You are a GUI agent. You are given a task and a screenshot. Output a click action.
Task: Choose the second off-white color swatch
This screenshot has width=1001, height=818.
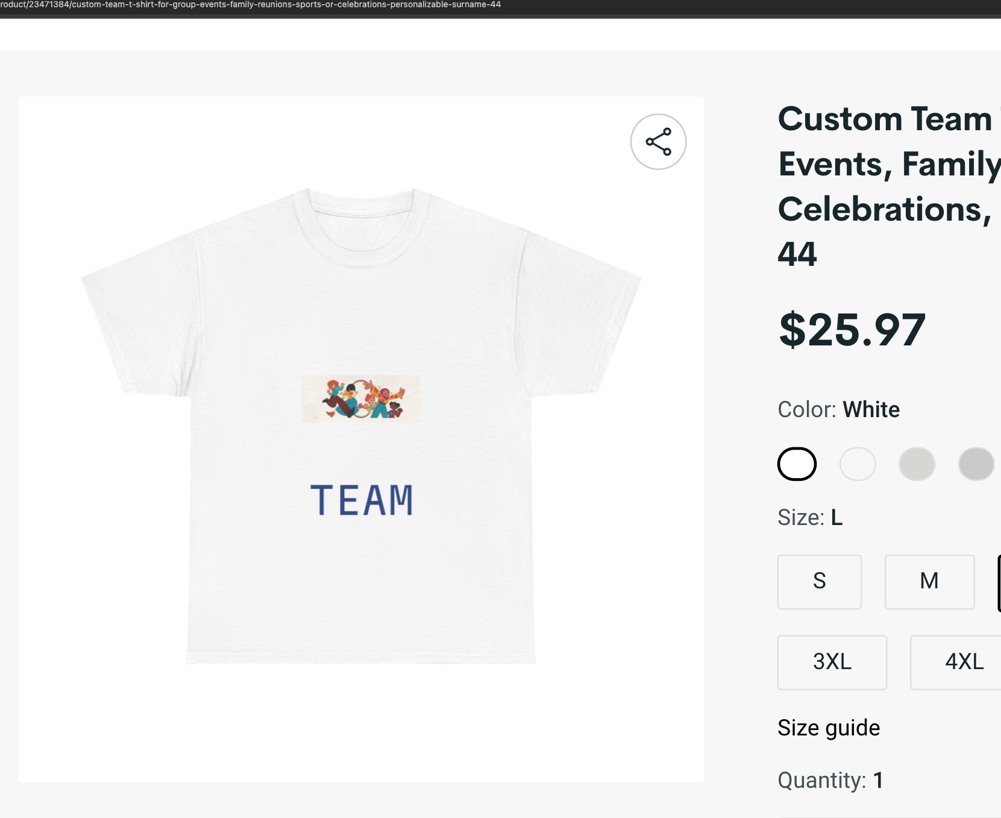click(857, 464)
